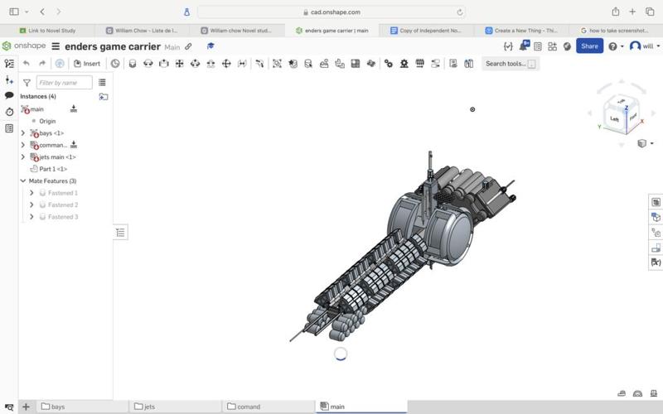Viewport: 663px width, 414px height.
Task: Click the add folder icon beside Instances
Action: click(104, 97)
